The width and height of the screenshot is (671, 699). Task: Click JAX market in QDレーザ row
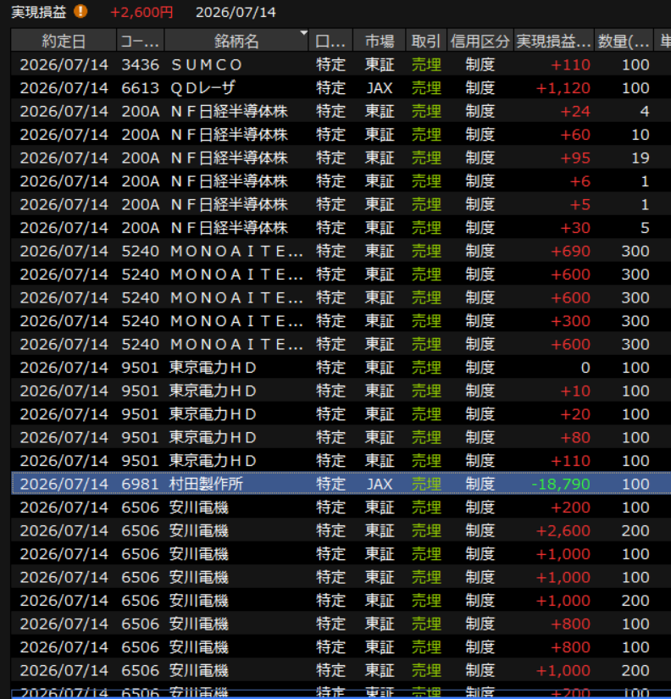380,88
